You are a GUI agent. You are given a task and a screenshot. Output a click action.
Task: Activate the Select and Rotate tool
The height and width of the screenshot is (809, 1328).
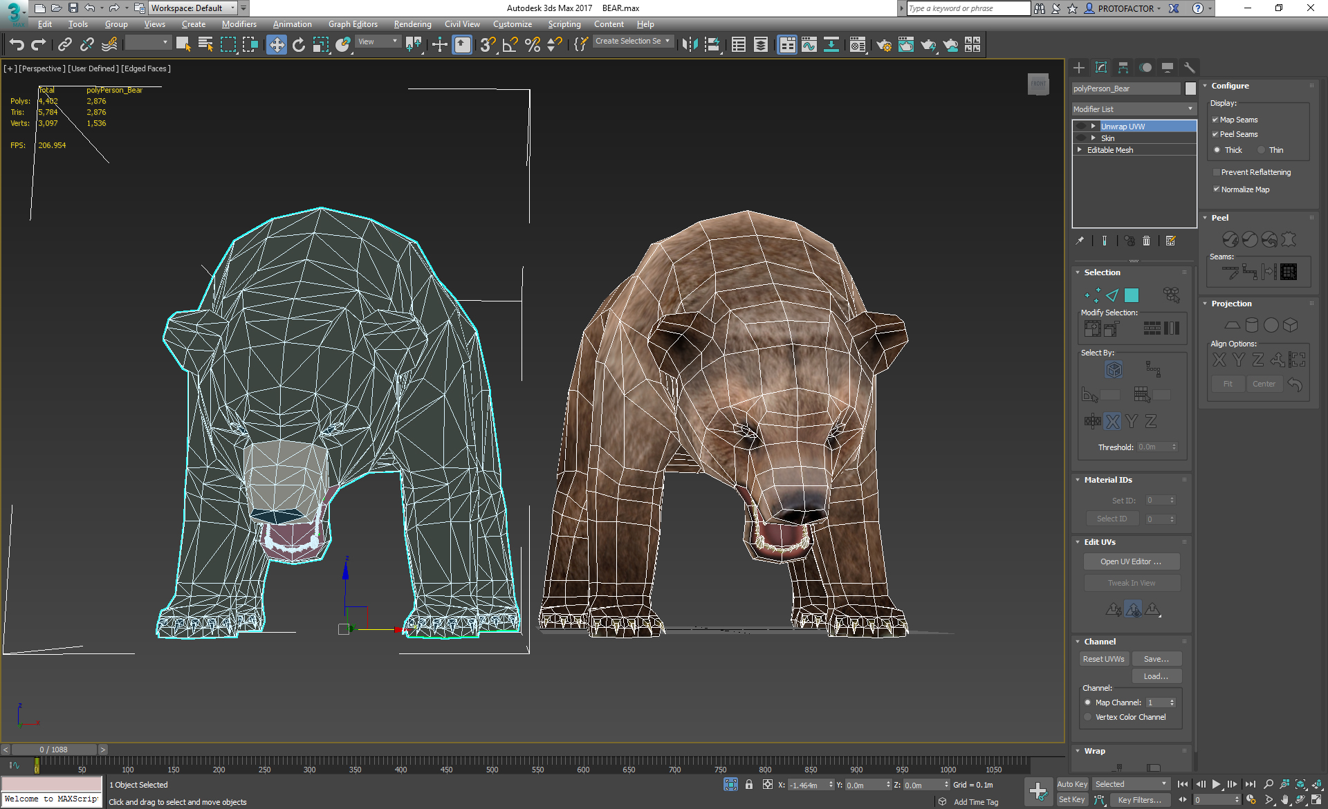click(x=298, y=44)
